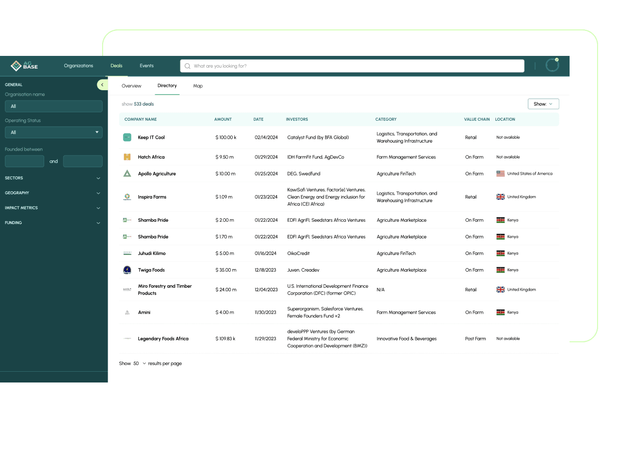Click the AG Base logo
The width and height of the screenshot is (629, 458).
pos(24,66)
